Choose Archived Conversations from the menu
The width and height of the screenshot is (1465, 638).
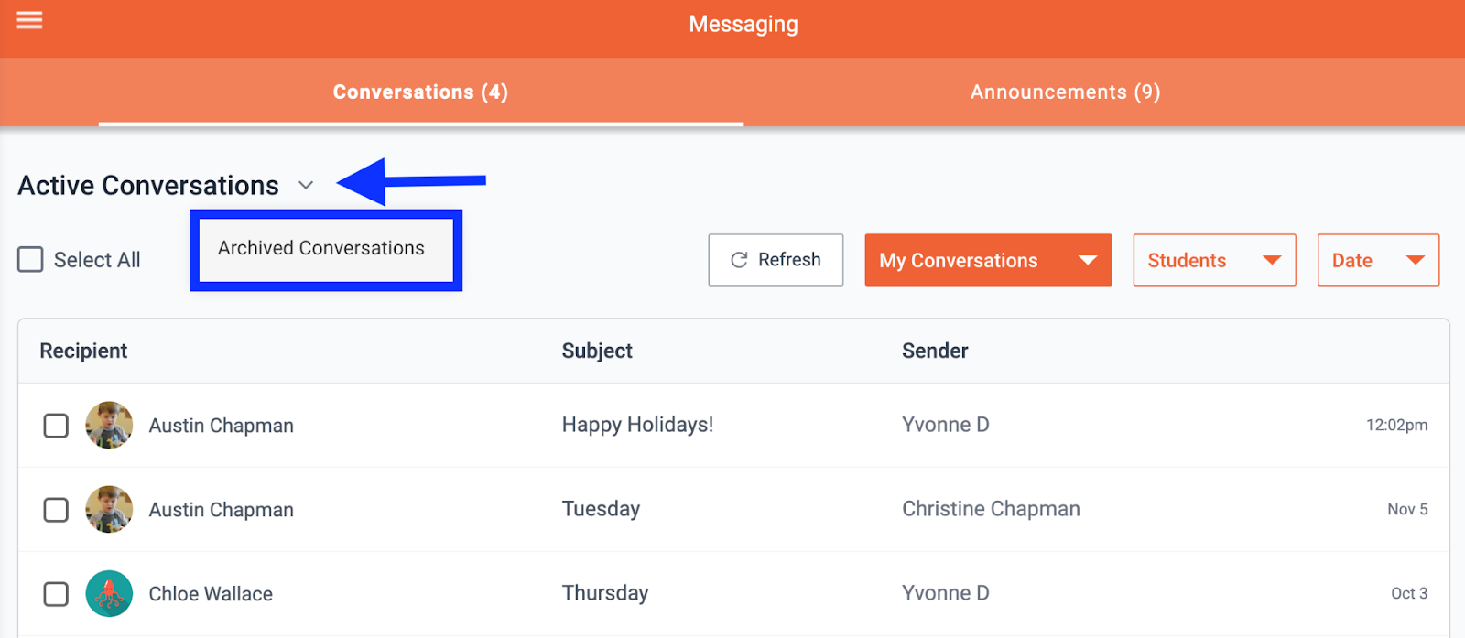click(321, 248)
